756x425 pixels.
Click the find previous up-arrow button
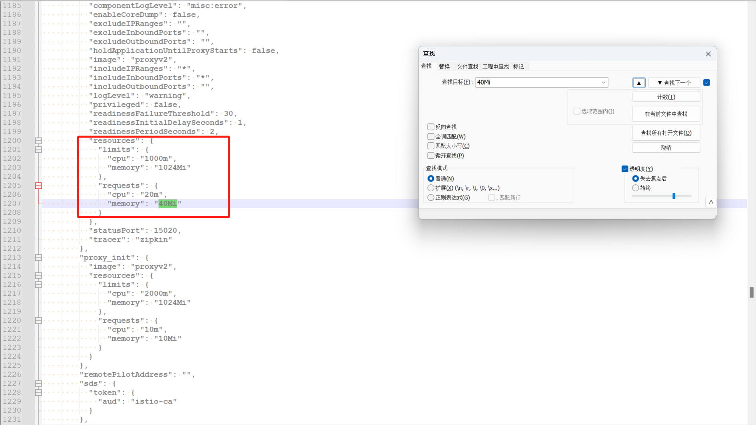tap(638, 83)
